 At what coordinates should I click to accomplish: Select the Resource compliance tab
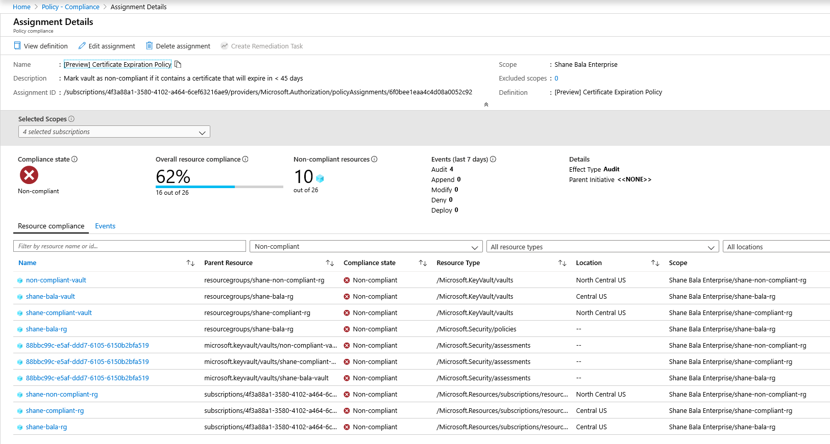tap(51, 226)
